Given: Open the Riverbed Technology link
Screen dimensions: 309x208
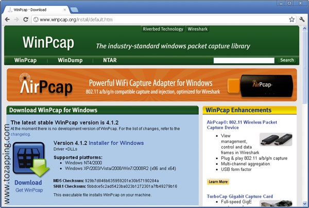Looking at the screenshot, I should (163, 29).
